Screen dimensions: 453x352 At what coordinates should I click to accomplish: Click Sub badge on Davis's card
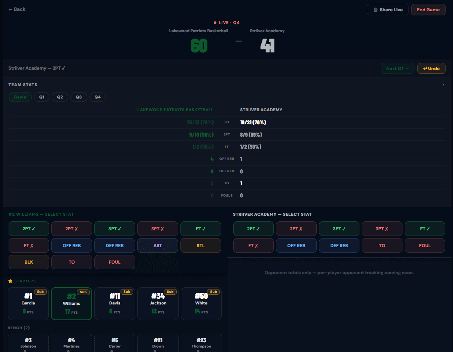[x=127, y=292]
